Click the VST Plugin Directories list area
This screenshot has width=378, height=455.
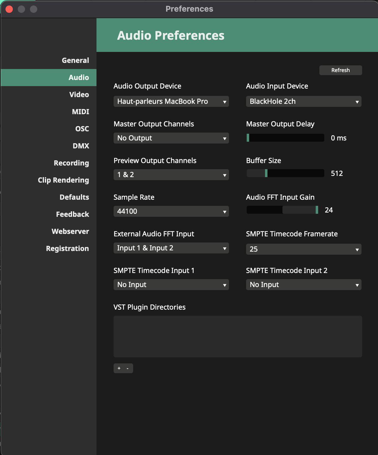pos(238,337)
